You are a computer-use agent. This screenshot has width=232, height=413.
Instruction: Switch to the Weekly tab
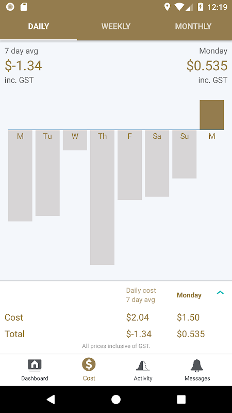coord(116,26)
